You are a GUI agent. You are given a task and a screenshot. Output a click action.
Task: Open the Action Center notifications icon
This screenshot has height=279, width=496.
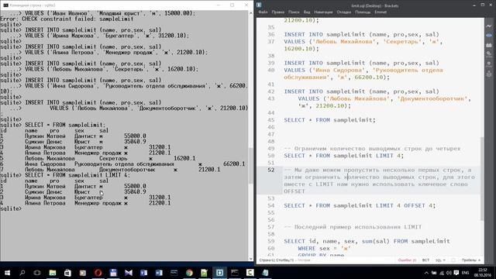coord(456,273)
